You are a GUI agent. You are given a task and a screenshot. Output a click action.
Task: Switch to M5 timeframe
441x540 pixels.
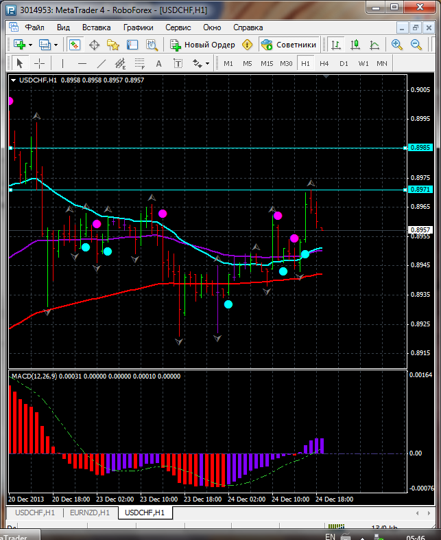(x=248, y=64)
